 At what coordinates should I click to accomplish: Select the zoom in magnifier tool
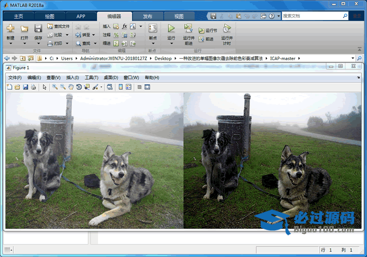pos(54,87)
